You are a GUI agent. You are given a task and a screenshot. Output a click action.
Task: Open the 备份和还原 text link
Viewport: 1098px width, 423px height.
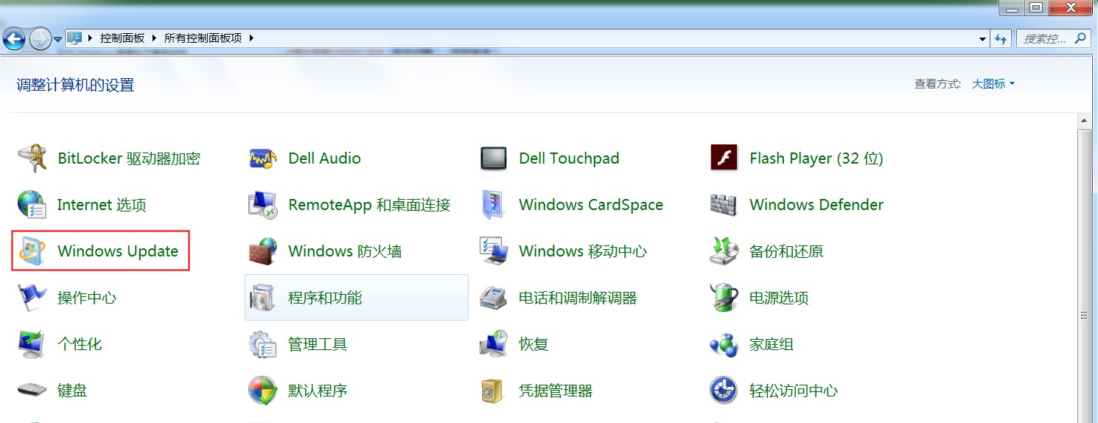tap(786, 251)
